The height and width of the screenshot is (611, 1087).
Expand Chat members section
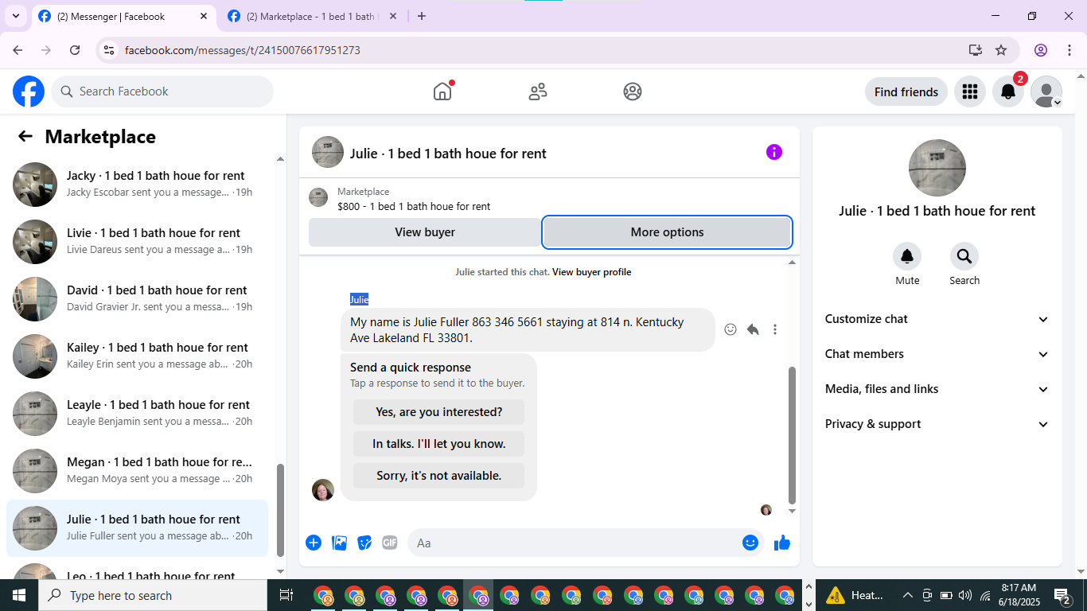point(937,354)
